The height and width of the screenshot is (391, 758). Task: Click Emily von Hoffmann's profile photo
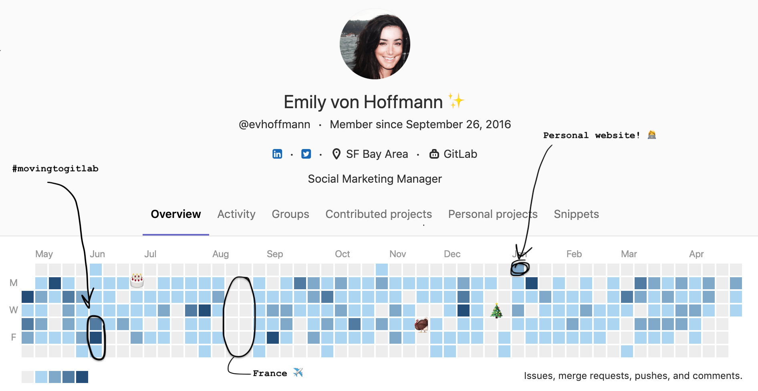click(375, 44)
